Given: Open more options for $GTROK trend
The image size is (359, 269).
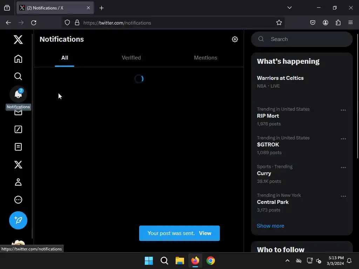Looking at the screenshot, I should pos(343,139).
